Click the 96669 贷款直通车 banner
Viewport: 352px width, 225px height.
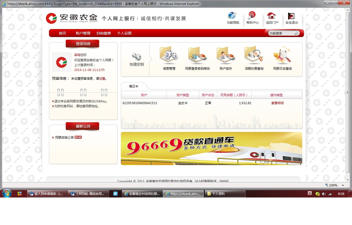tap(211, 148)
